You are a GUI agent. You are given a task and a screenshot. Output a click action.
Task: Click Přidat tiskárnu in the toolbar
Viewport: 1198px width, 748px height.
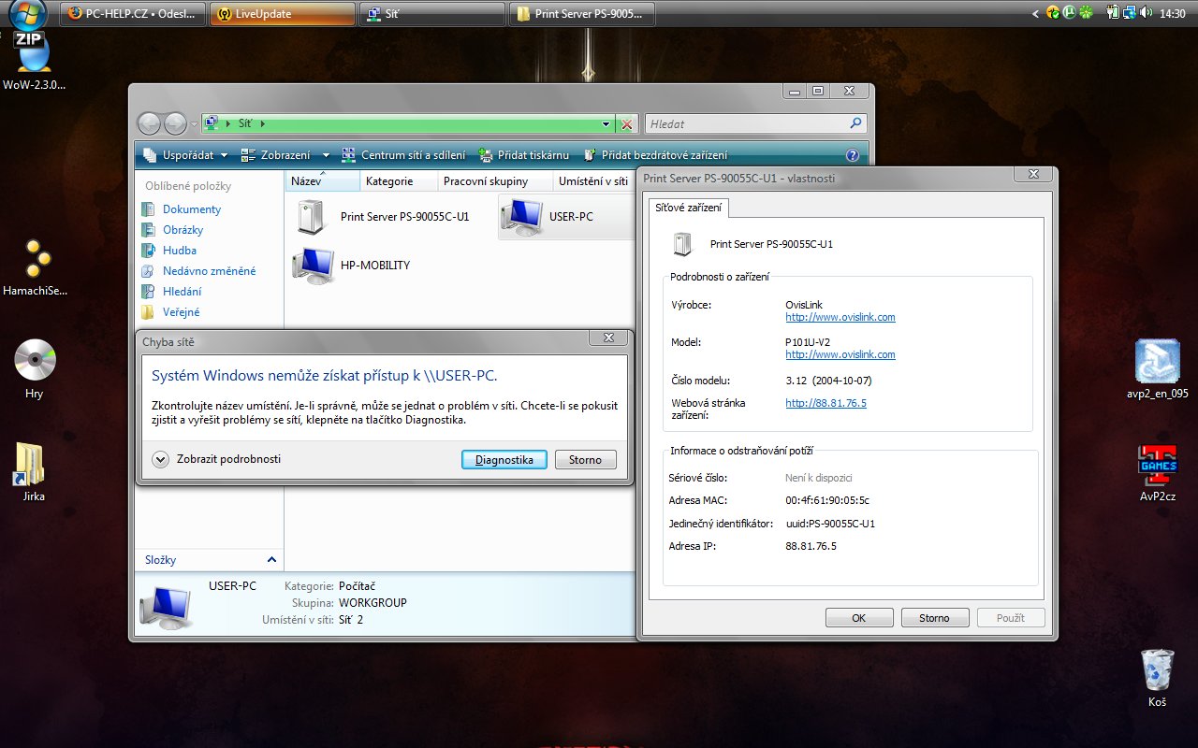coord(523,155)
